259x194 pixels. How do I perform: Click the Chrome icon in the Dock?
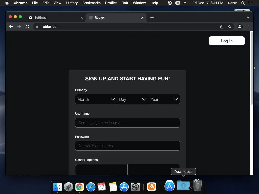coord(80,187)
